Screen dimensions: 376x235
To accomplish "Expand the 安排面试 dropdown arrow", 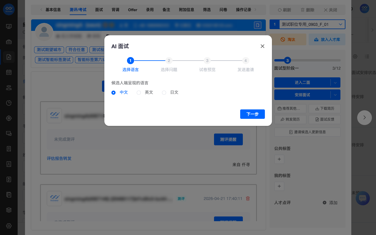I will [335, 95].
